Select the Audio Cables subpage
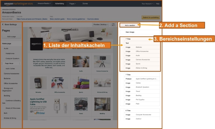The image size is (215, 129). tap(10, 69)
